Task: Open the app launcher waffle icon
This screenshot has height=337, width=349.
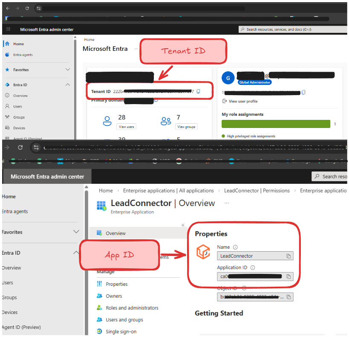Action: click(x=9, y=29)
